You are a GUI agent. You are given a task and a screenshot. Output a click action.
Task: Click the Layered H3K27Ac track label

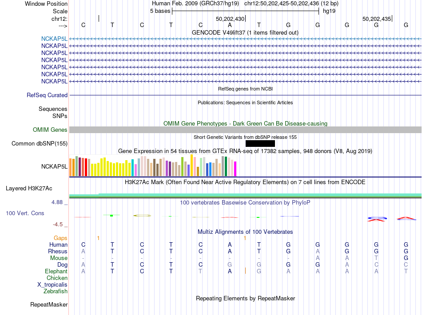(x=29, y=189)
